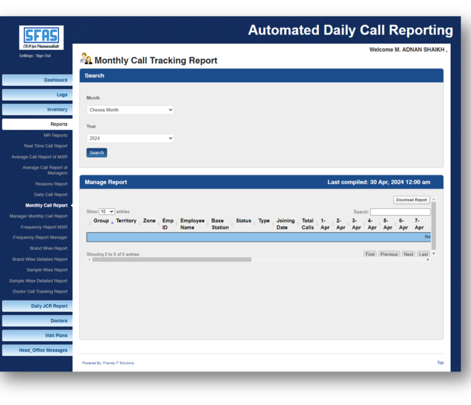This screenshot has width=471, height=405.
Task: Click the Sign Out link
Action: pos(43,56)
